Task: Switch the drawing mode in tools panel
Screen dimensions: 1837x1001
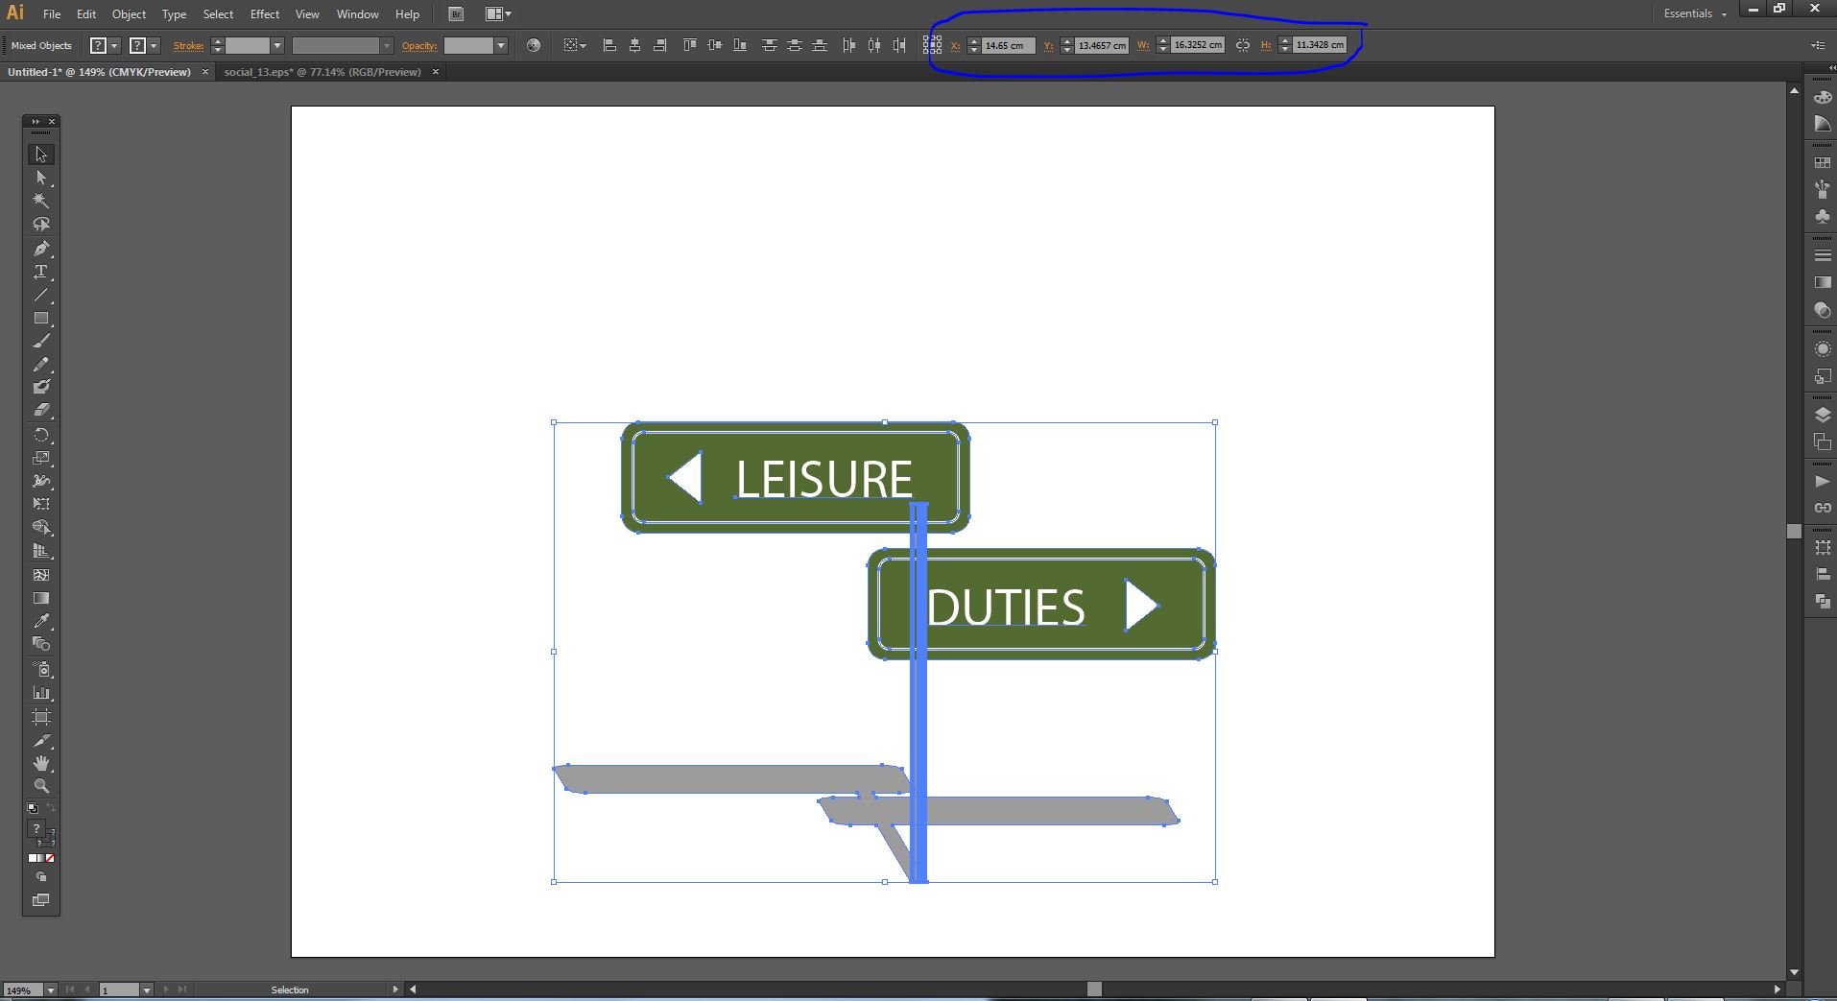Action: click(41, 877)
